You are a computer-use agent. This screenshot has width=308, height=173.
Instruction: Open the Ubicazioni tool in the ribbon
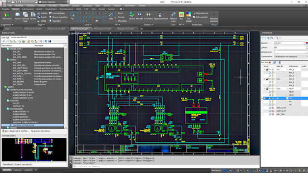pyautogui.click(x=7, y=16)
